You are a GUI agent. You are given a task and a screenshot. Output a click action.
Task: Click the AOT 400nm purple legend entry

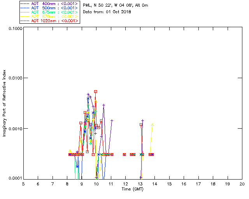[50, 3]
